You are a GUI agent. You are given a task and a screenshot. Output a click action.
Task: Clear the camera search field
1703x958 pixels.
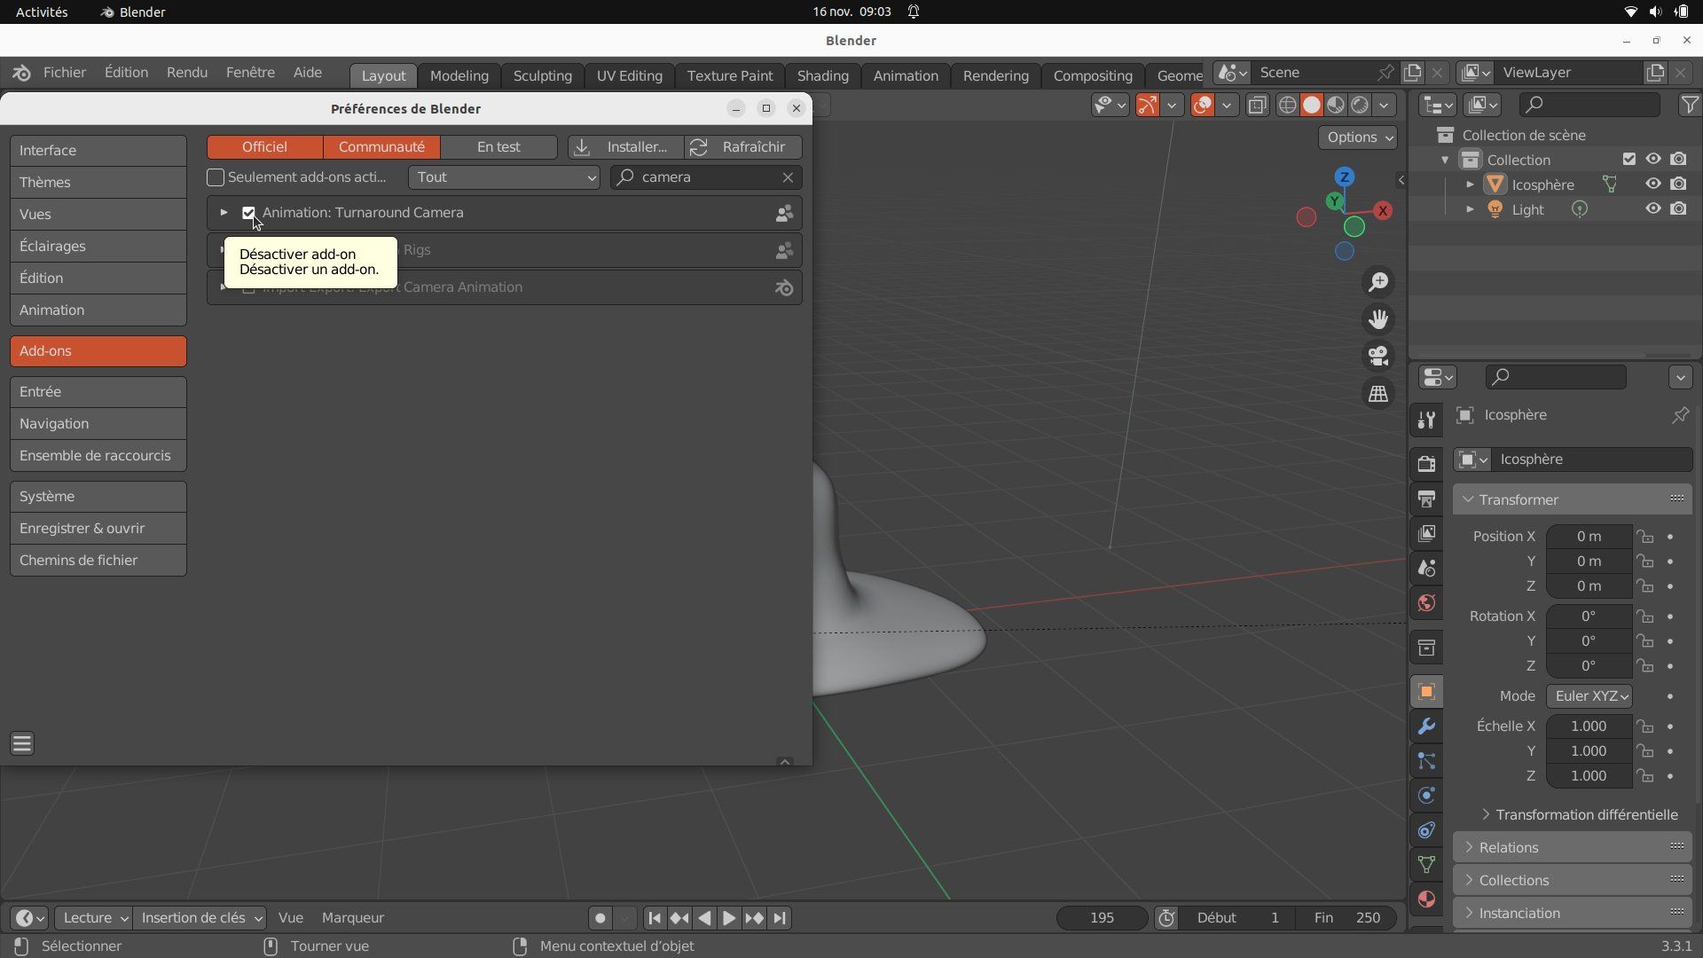788,177
